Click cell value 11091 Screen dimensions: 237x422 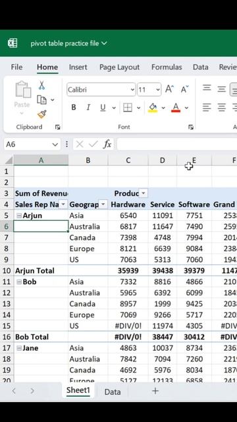point(163,216)
